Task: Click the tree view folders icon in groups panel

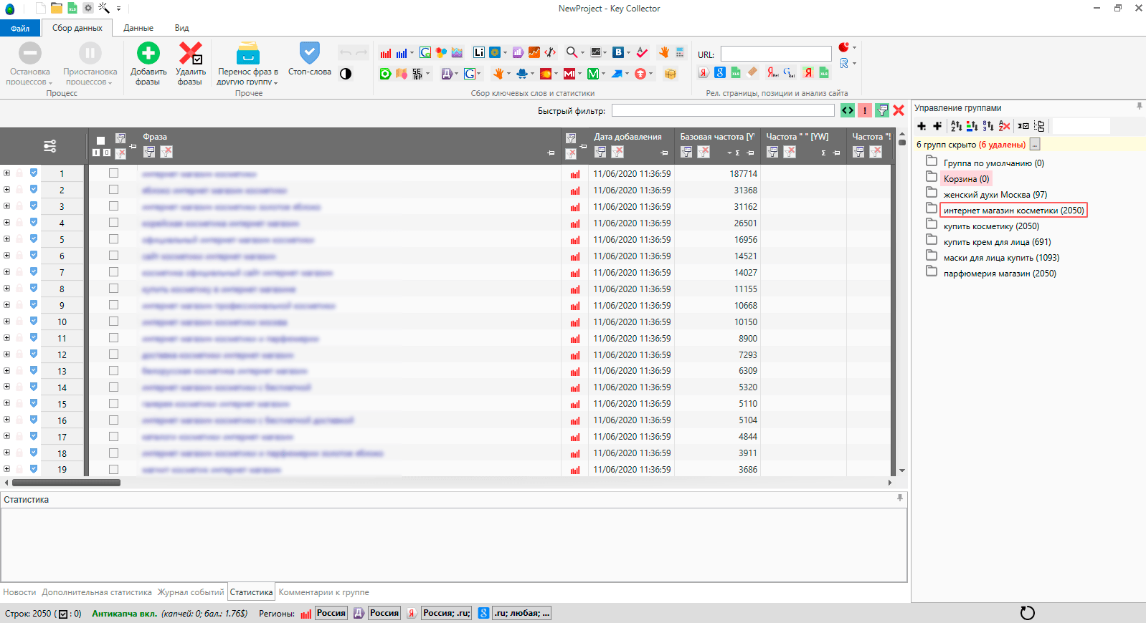Action: (1039, 126)
